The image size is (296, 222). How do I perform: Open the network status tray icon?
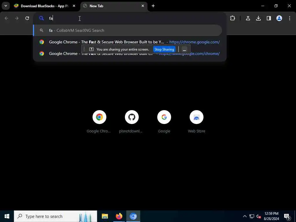tap(252, 216)
